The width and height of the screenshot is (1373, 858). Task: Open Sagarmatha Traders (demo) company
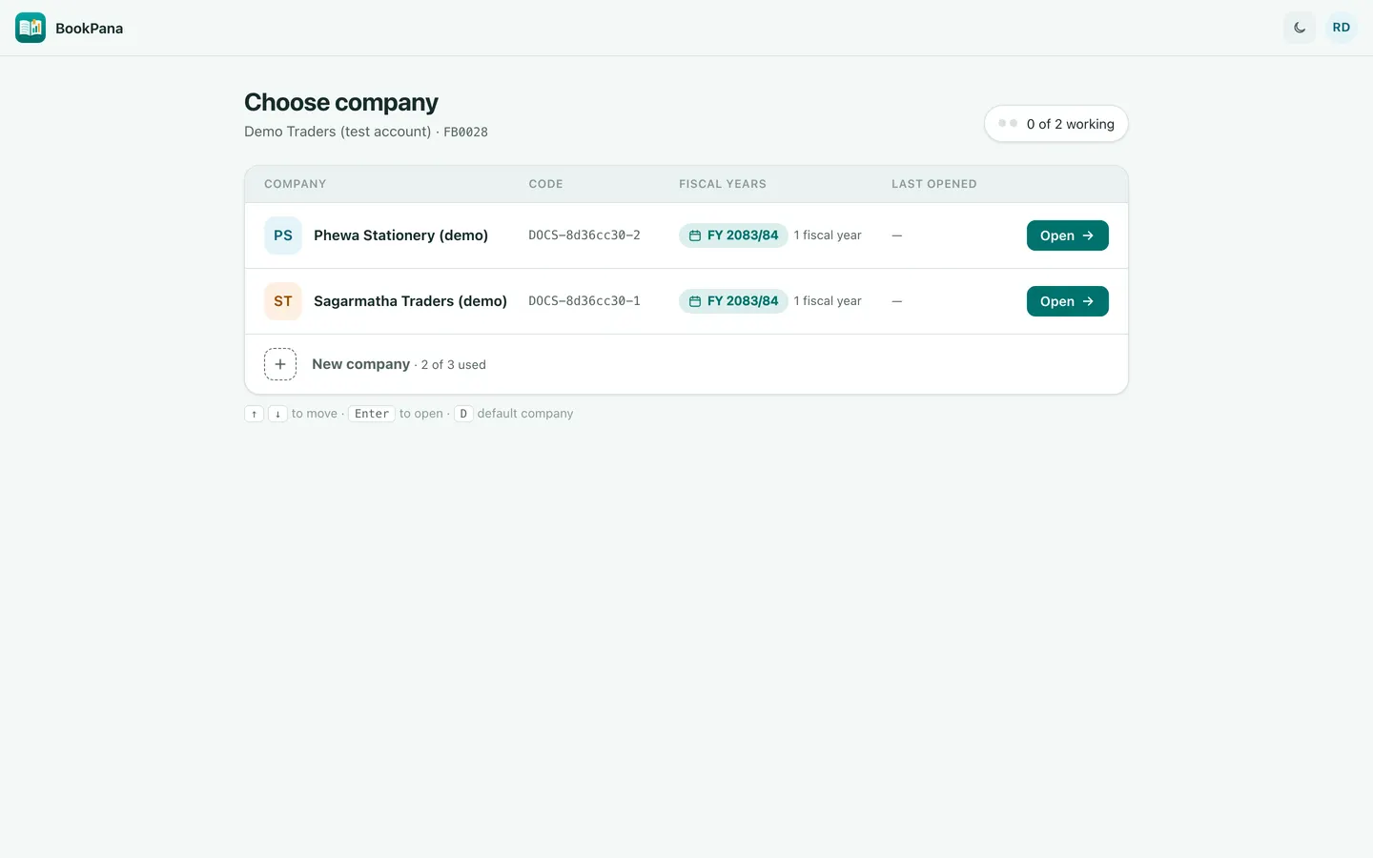coord(1067,301)
